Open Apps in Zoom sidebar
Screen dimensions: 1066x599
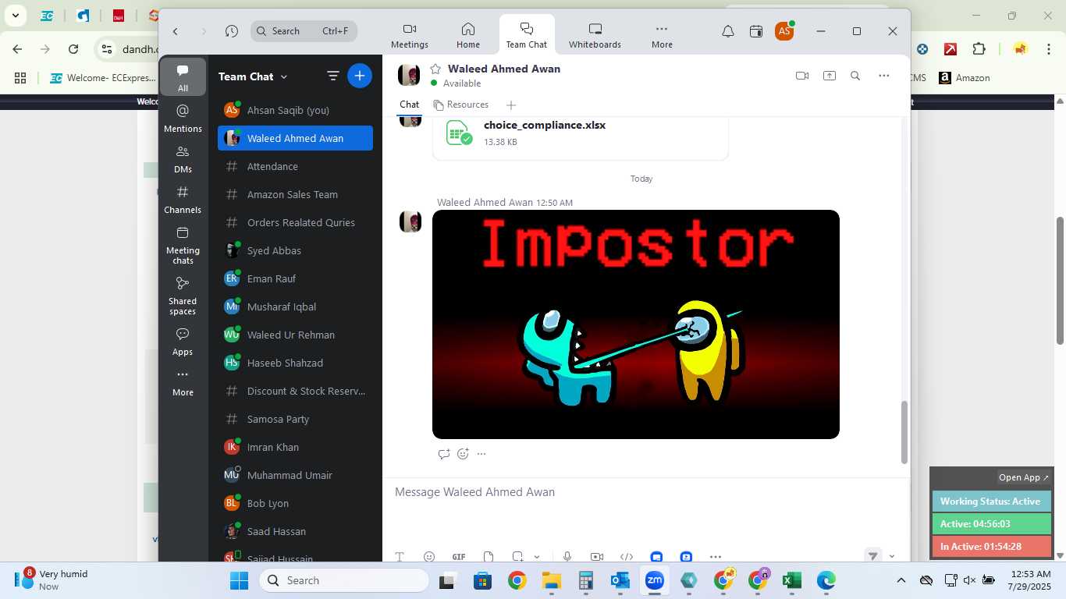point(183,342)
